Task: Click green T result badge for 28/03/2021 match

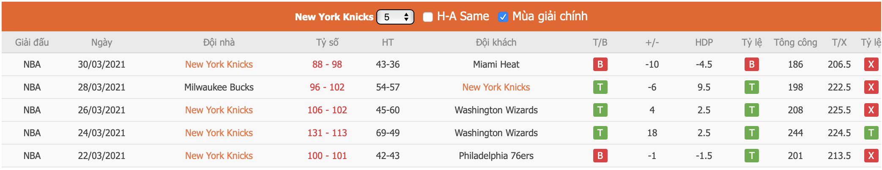Action: tap(600, 87)
